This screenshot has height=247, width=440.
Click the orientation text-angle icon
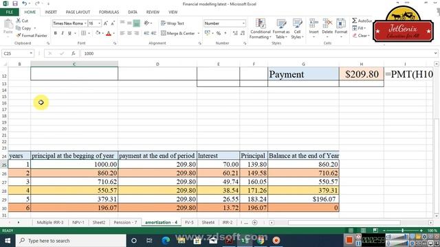146,23
